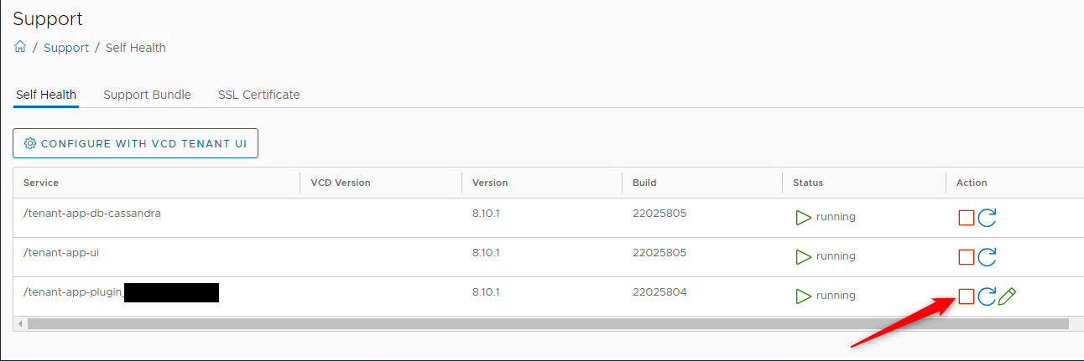
Task: Restart the tenant-app-plugin service
Action: pyautogui.click(x=988, y=296)
